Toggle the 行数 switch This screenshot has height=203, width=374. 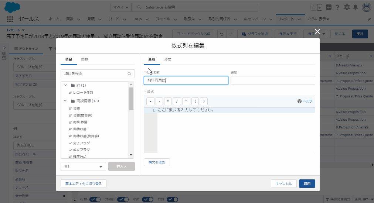click(x=95, y=199)
